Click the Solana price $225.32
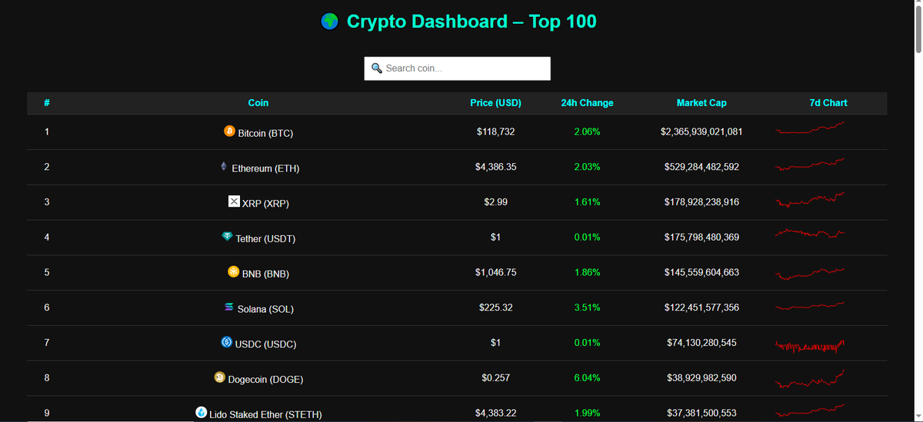Image resolution: width=923 pixels, height=422 pixels. 496,307
